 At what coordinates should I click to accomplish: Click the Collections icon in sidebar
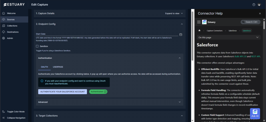(4, 26)
